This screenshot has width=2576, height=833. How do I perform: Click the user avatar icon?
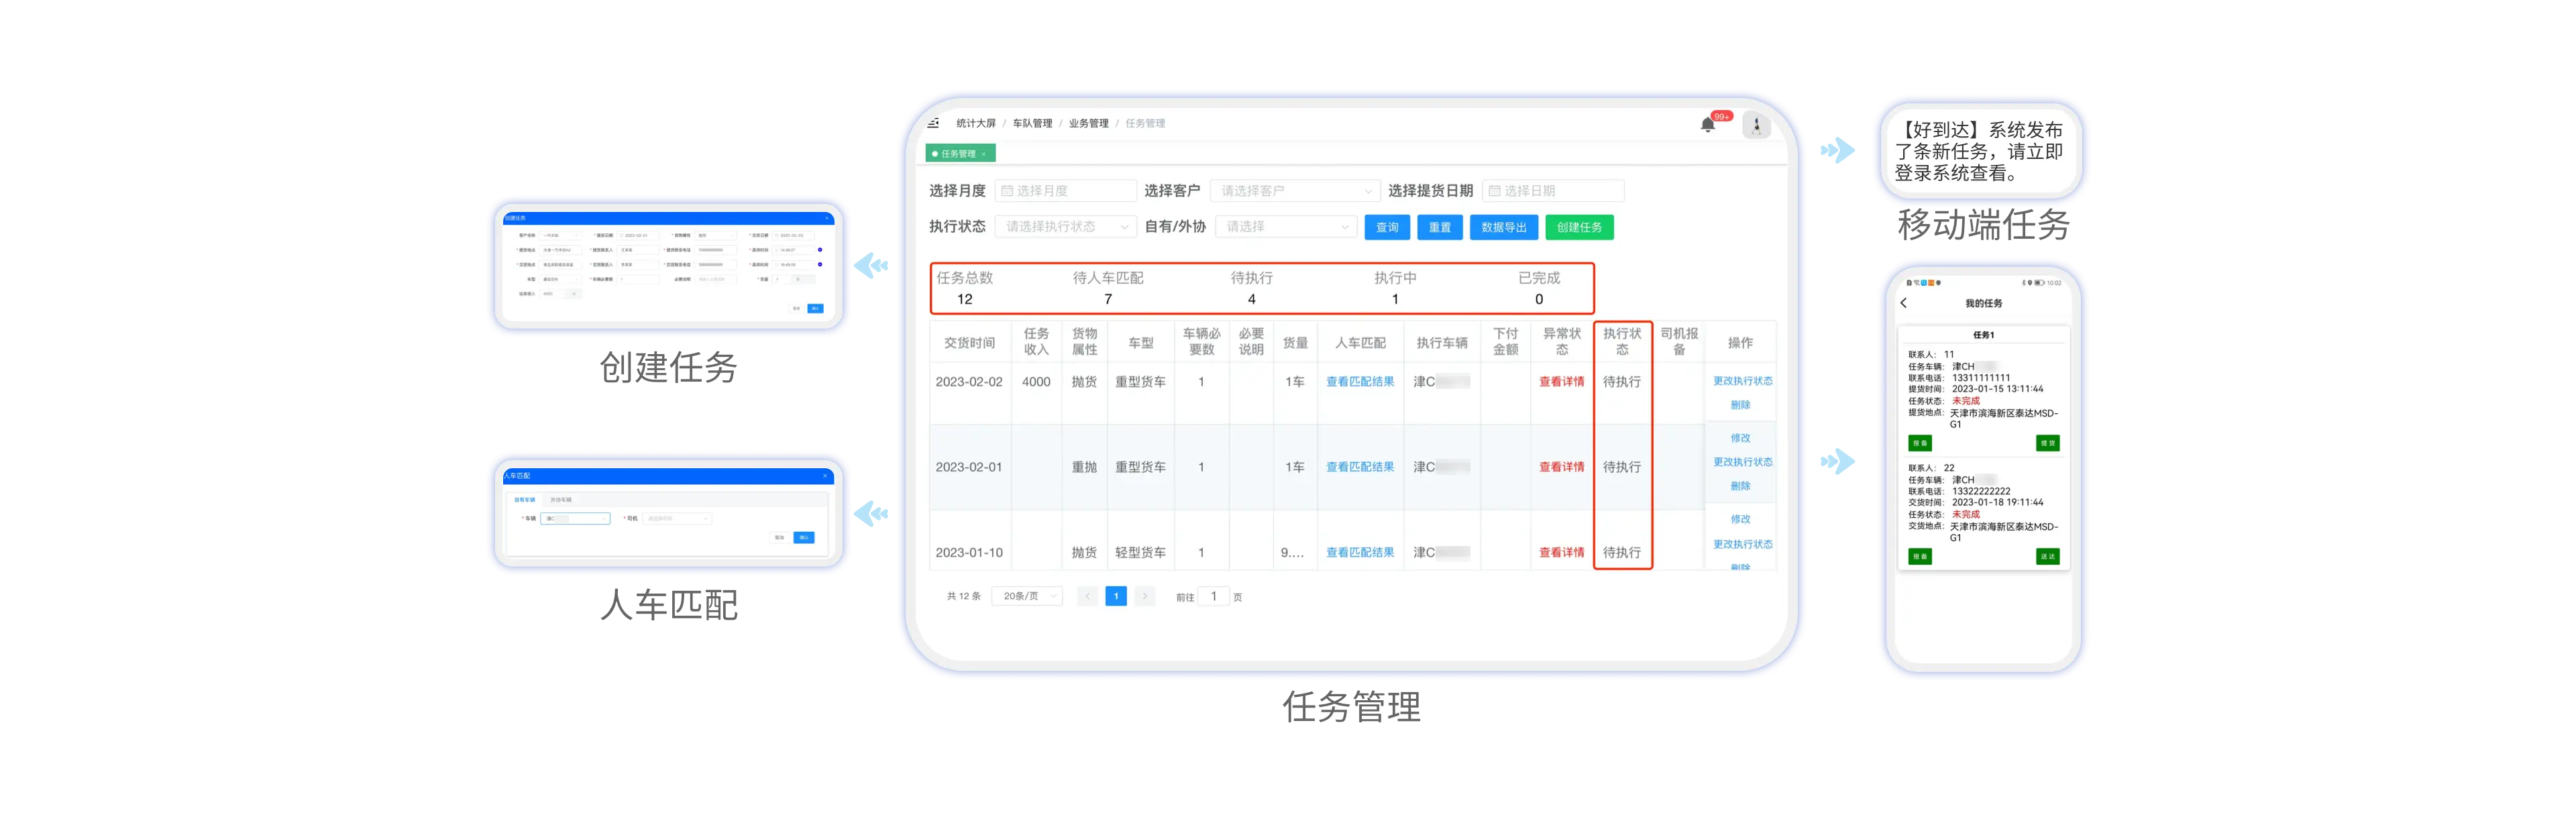click(x=1756, y=125)
